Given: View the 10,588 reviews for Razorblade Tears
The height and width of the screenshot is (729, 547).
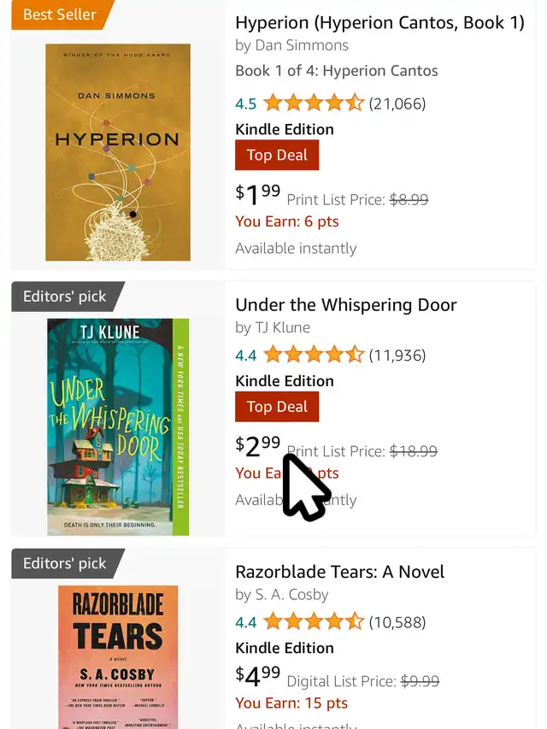Looking at the screenshot, I should coord(397,622).
